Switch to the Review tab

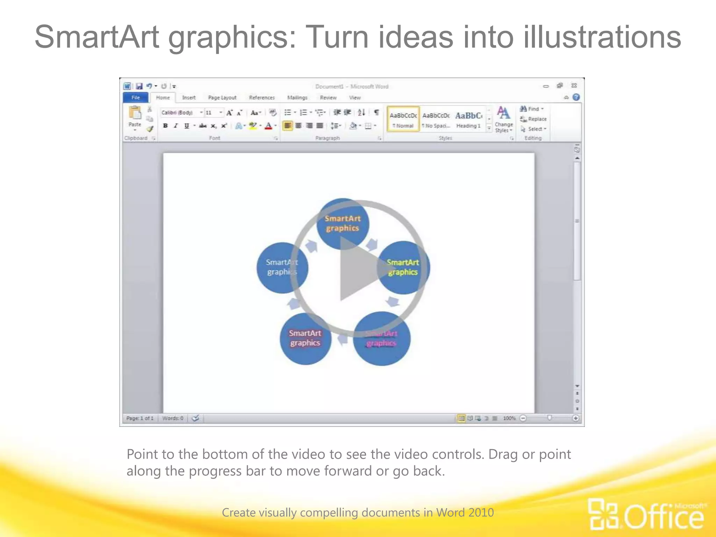(x=328, y=98)
